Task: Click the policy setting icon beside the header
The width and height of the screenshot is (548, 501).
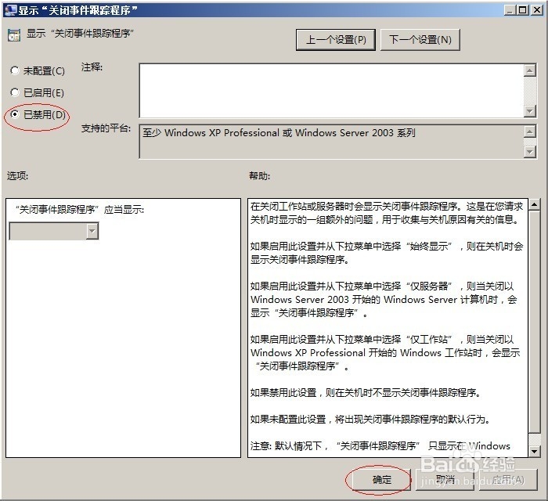Action: click(14, 35)
